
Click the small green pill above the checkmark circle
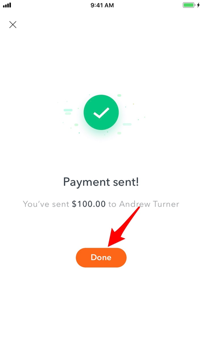pos(119,95)
